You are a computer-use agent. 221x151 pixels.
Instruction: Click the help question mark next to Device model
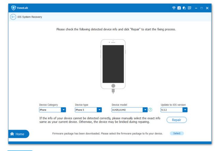point(150,110)
